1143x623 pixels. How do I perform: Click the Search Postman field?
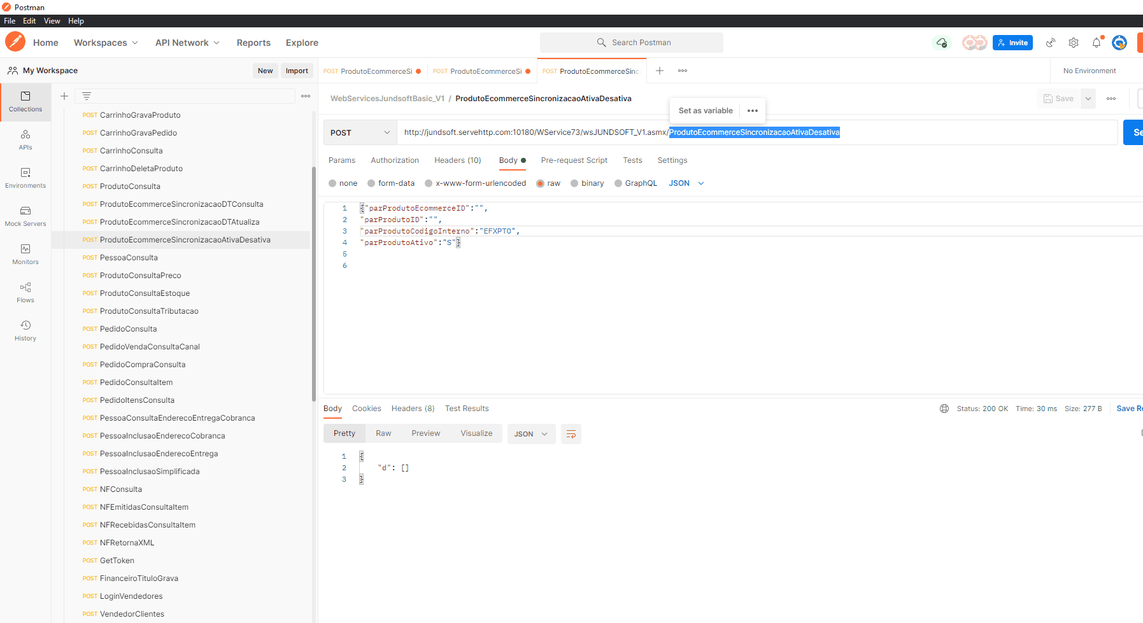click(x=632, y=43)
